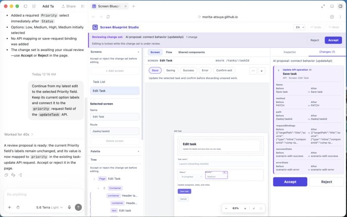
Task: Add an attachment with chat plus icon
Action: 9,207
